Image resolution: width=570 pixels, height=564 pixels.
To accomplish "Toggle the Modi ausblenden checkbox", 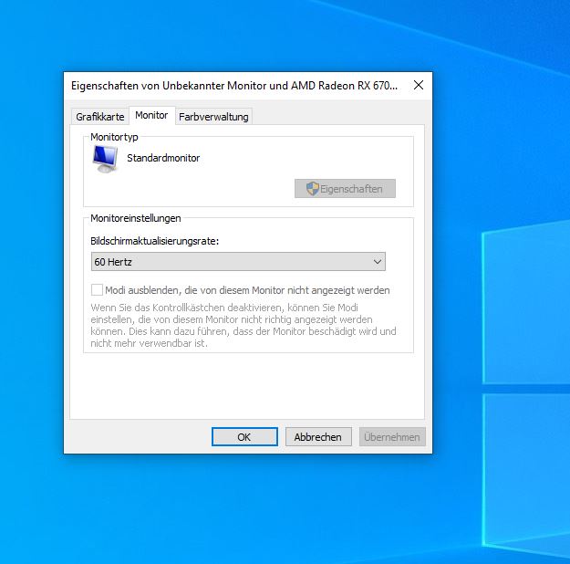I will tap(97, 290).
